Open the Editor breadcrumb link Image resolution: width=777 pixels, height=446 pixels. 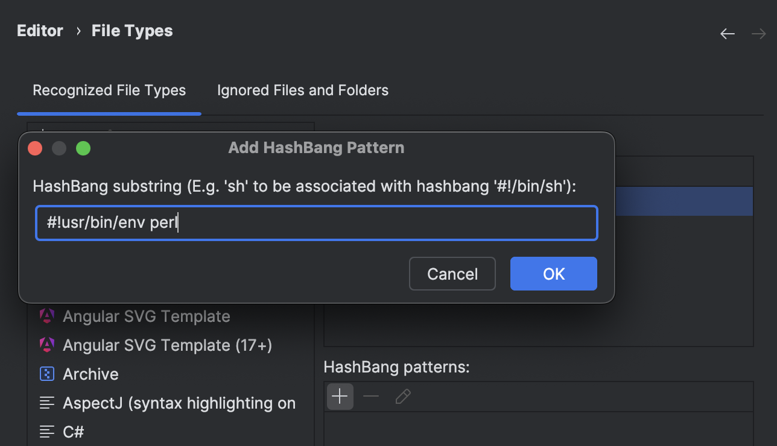click(40, 30)
